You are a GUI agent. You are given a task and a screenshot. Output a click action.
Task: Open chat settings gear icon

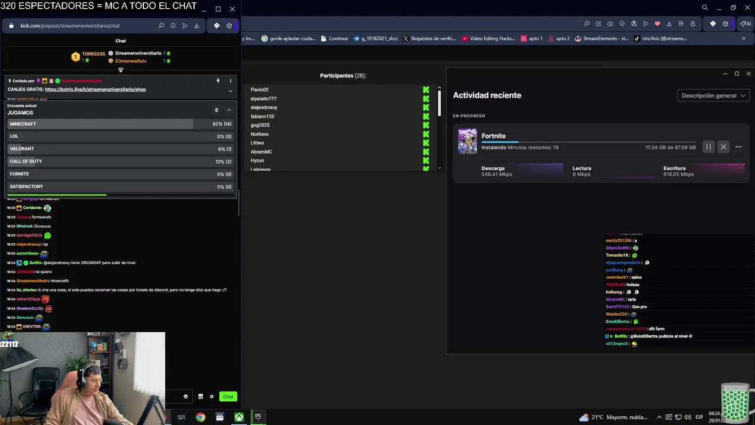(212, 397)
